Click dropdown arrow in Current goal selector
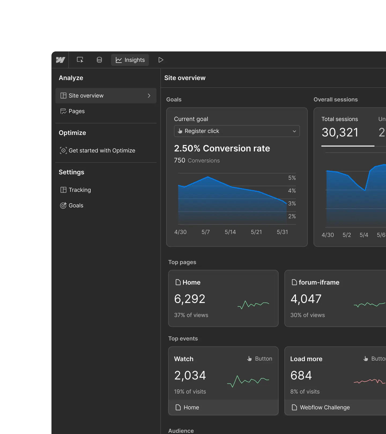The width and height of the screenshot is (386, 434). coord(294,131)
